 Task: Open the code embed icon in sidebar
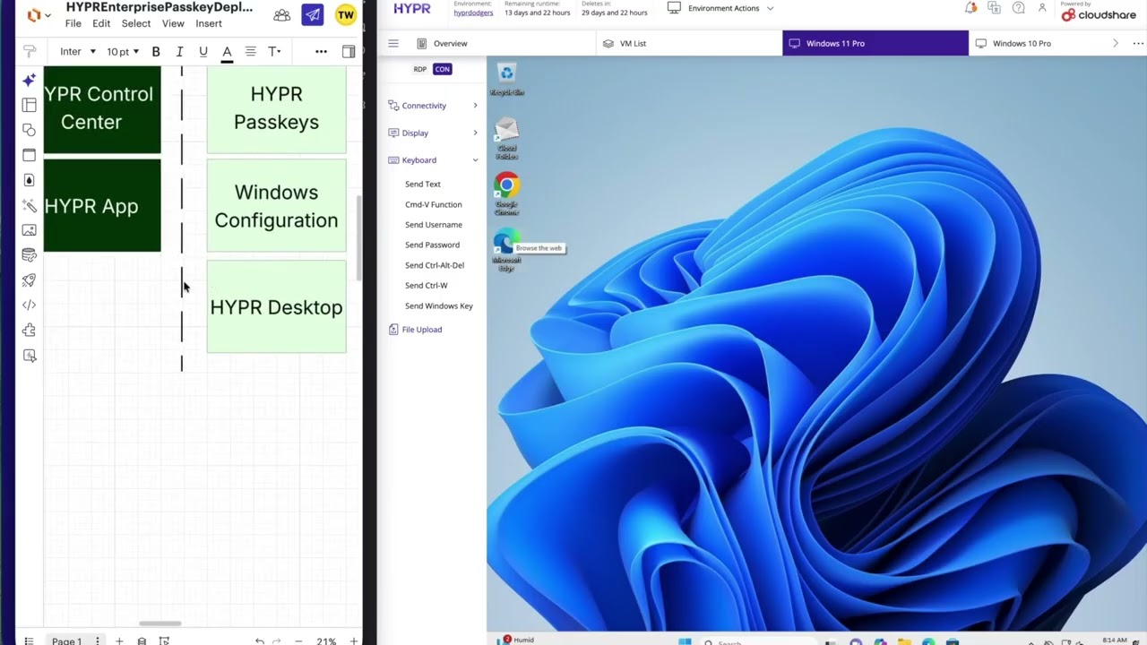(x=29, y=305)
